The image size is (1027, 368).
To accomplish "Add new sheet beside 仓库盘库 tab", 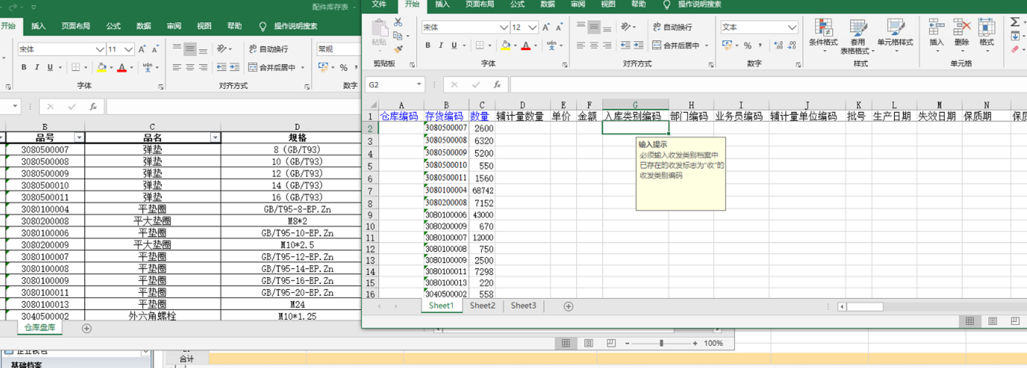I will click(x=87, y=328).
